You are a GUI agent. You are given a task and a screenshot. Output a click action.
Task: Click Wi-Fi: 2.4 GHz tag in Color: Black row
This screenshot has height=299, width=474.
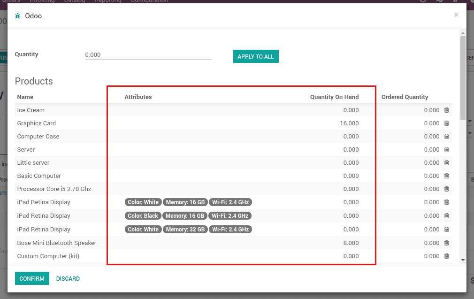pos(230,215)
